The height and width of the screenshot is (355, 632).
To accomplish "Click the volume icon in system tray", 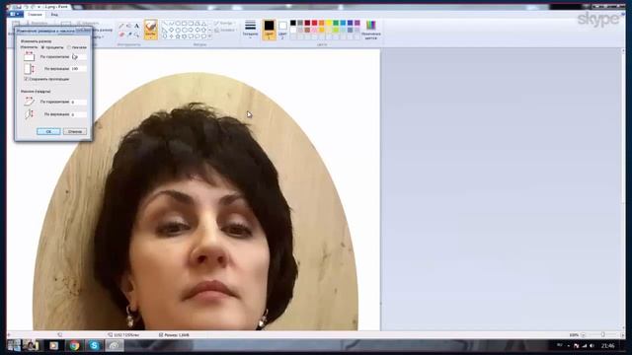I will (x=592, y=346).
